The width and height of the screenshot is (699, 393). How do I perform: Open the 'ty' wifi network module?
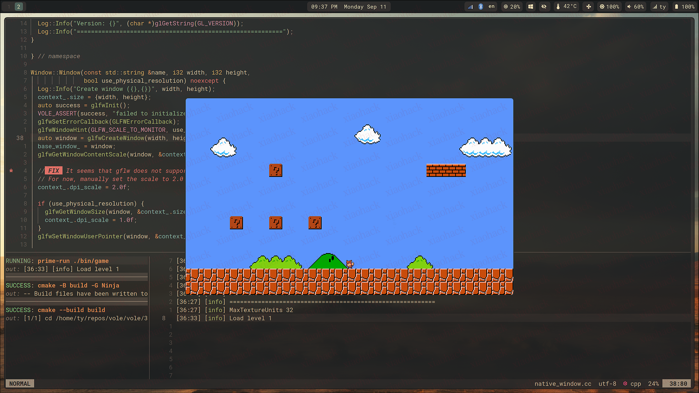(x=659, y=7)
